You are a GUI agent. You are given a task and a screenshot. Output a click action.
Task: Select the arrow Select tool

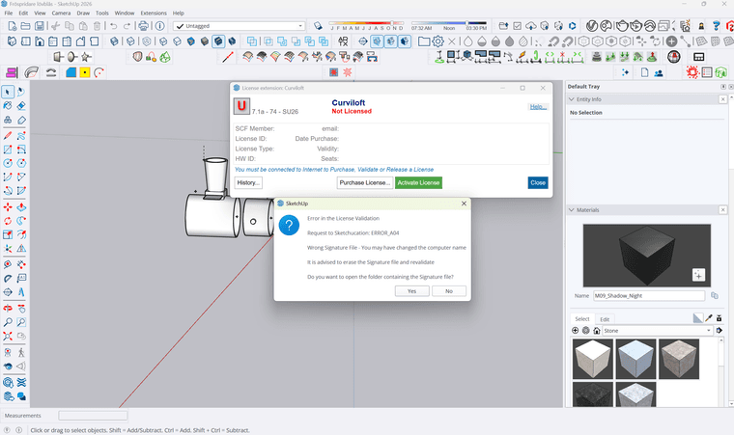click(x=8, y=92)
